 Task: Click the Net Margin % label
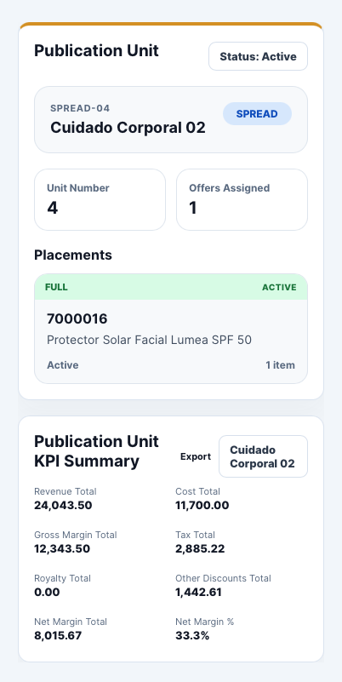pyautogui.click(x=205, y=622)
